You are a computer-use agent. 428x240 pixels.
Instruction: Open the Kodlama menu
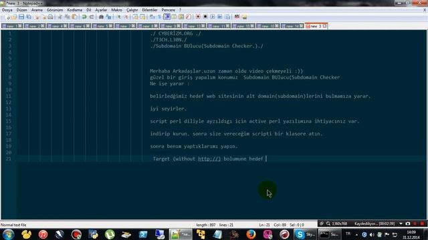(x=74, y=10)
